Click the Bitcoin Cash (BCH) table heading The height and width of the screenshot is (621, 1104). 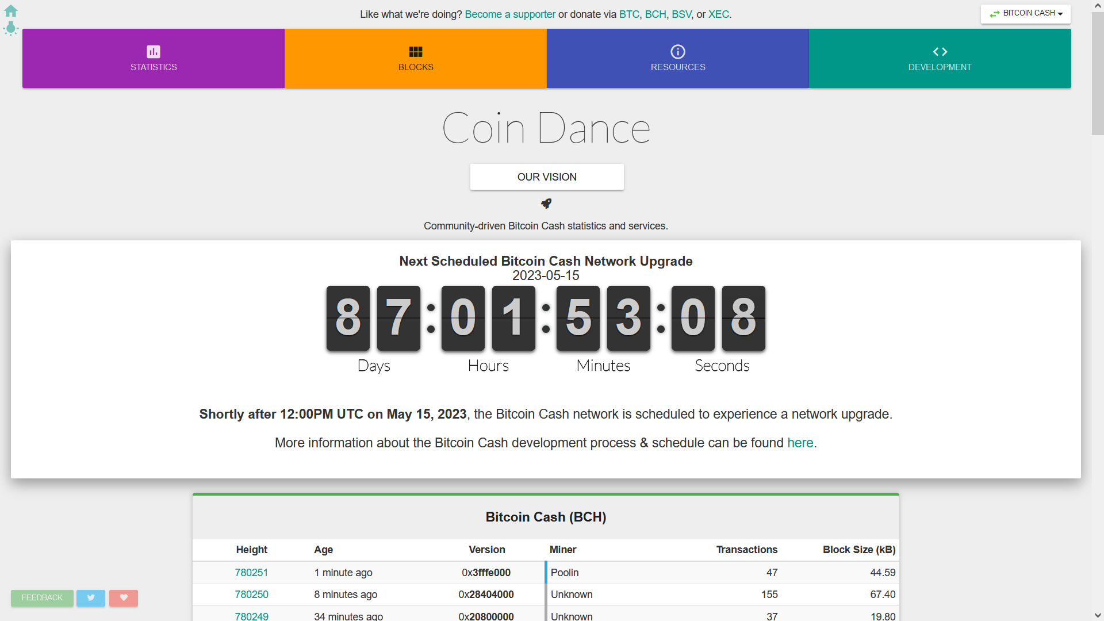click(x=546, y=517)
